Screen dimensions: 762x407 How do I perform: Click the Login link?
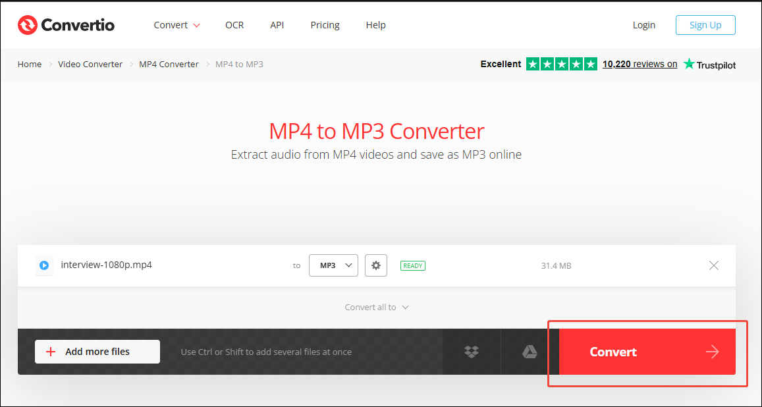point(644,25)
